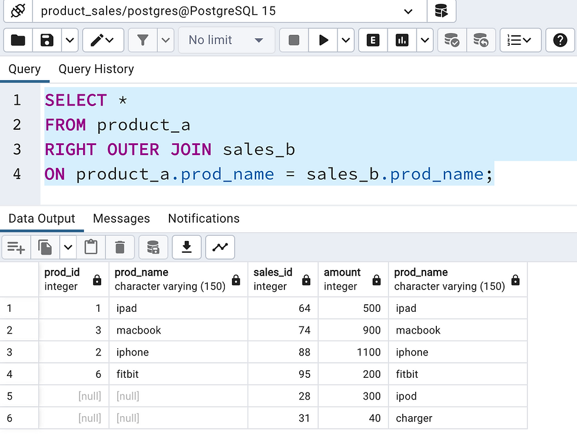
Task: Open the graph visualiser
Action: 220,247
